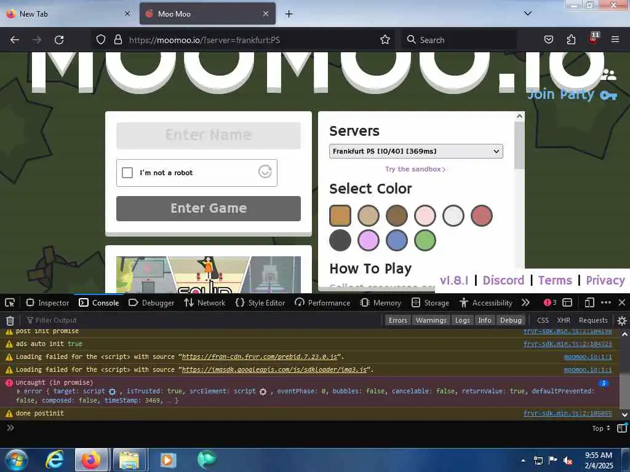Open the Terms link
Viewport: 630px width, 472px height.
tap(555, 280)
